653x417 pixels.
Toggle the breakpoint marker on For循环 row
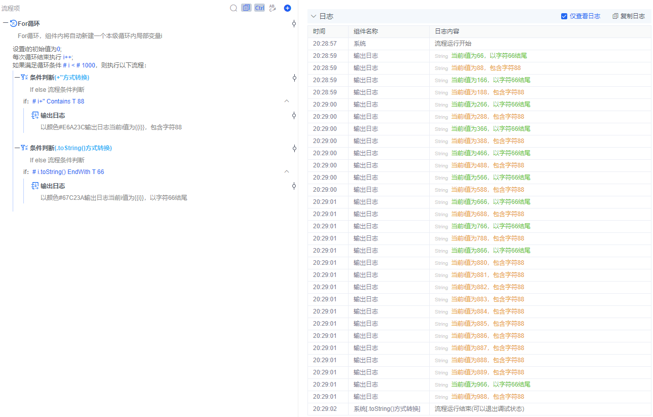(x=294, y=24)
